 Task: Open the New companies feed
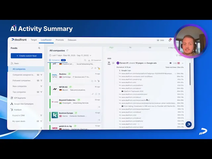[x=20, y=86]
